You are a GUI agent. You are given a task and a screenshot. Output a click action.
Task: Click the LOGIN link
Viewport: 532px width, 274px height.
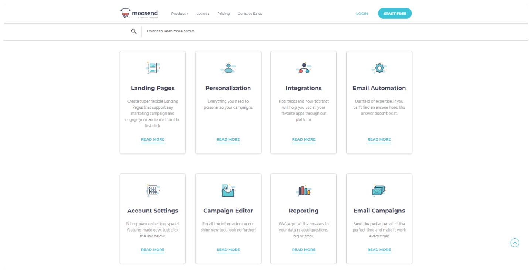[362, 14]
